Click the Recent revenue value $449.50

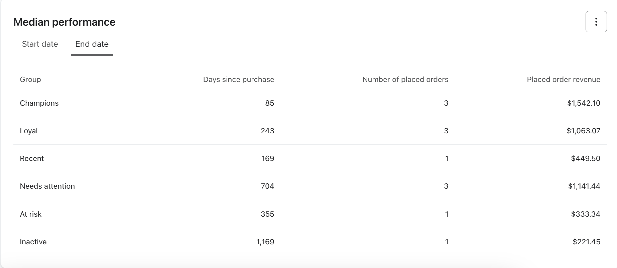click(x=585, y=158)
